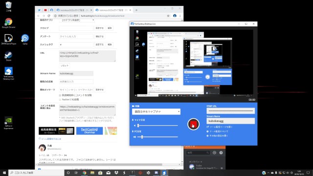This screenshot has width=313, height=176.
Task: Click the RTMP URL field in Desktop Live
Action: coord(230,111)
